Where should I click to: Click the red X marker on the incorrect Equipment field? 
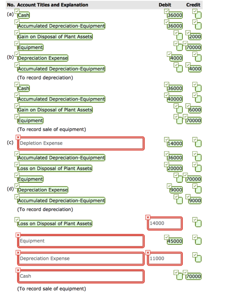(18, 235)
